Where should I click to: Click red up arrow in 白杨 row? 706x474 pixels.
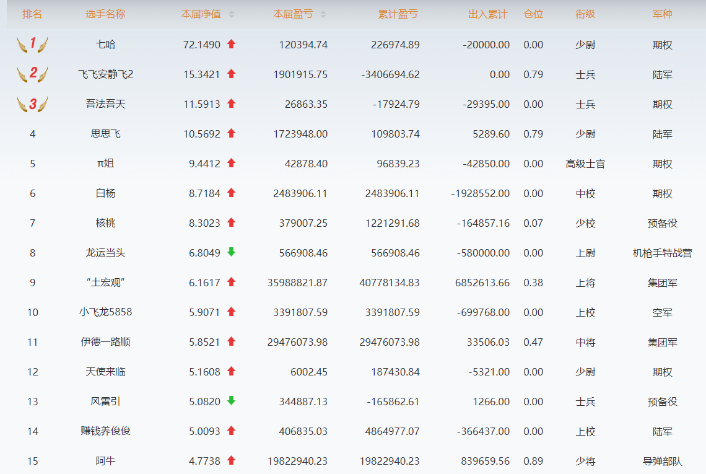232,193
